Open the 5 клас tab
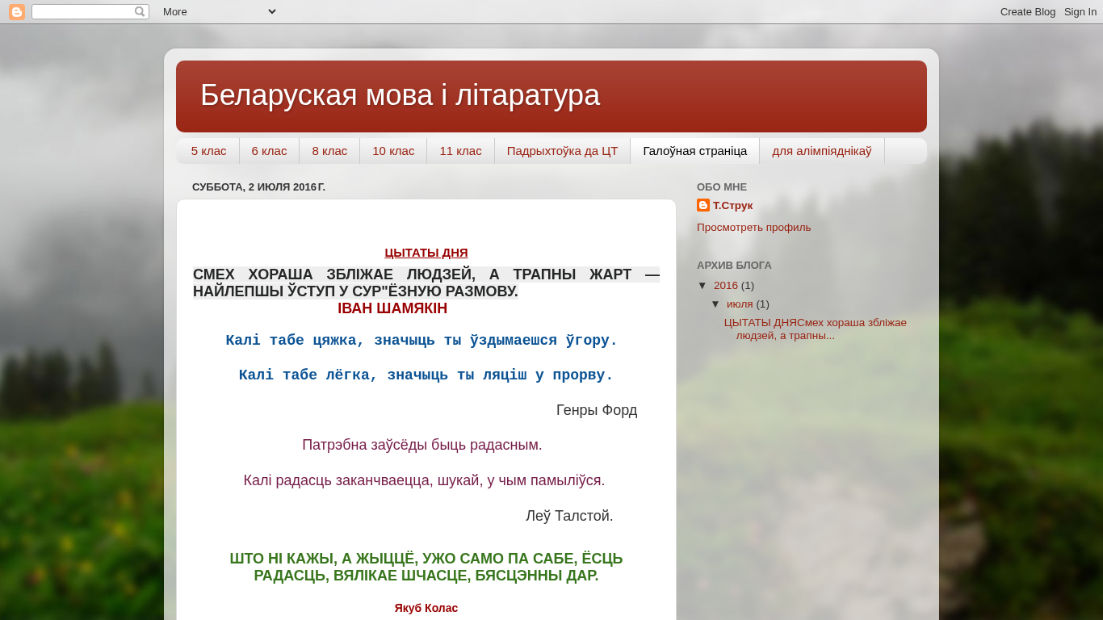Image resolution: width=1103 pixels, height=620 pixels. point(208,151)
